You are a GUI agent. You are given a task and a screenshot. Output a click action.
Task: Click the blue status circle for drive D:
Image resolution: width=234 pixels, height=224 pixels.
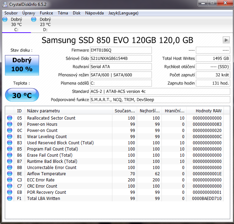[x=34, y=19]
